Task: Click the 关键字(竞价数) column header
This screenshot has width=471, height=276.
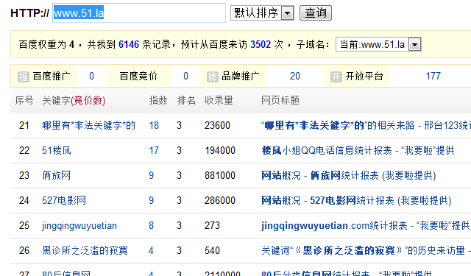Action: point(74,100)
